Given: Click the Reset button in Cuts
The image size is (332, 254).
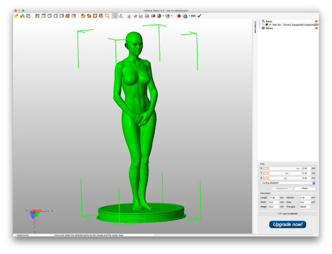Looking at the screenshot, I should tap(305, 188).
